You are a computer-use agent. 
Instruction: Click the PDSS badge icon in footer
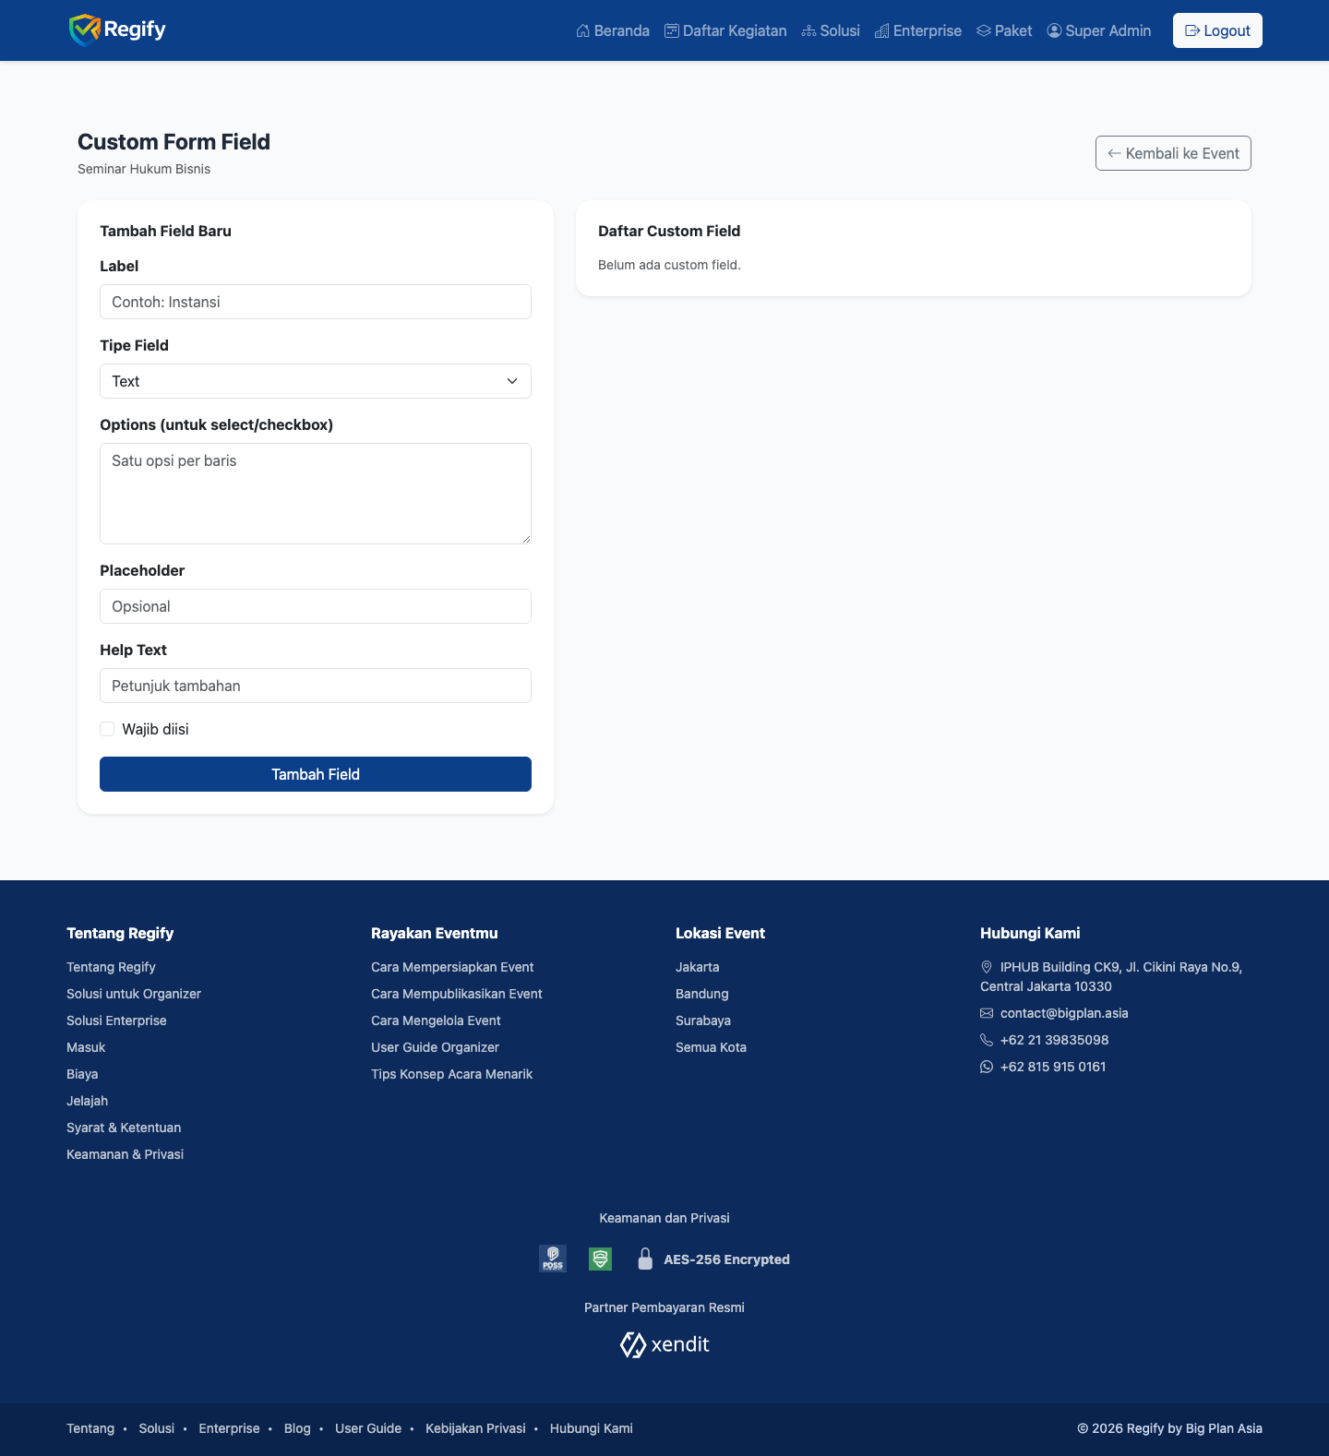pos(553,1259)
